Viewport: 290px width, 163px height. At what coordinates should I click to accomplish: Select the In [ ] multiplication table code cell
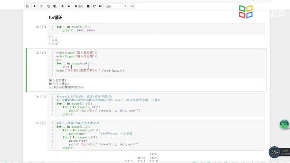point(156,105)
